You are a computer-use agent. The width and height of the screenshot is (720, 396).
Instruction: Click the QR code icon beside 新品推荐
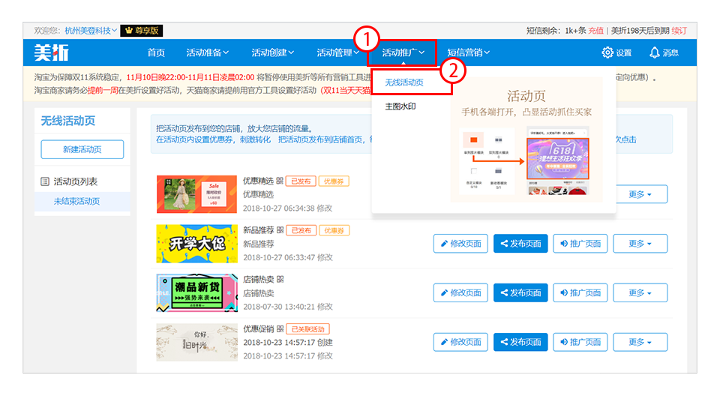(280, 229)
